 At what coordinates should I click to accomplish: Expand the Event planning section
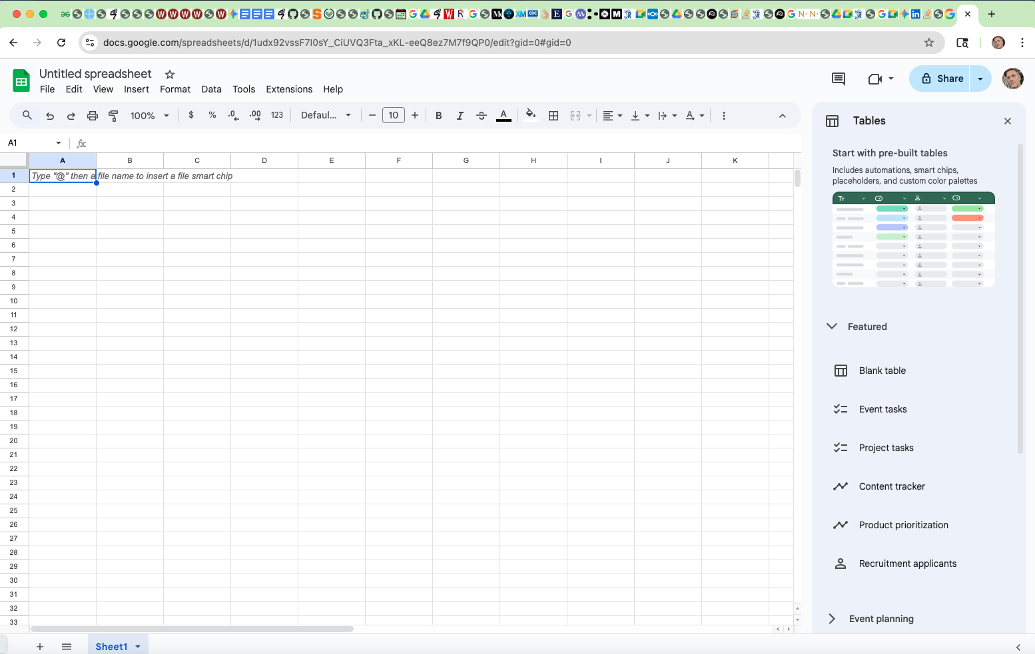832,619
